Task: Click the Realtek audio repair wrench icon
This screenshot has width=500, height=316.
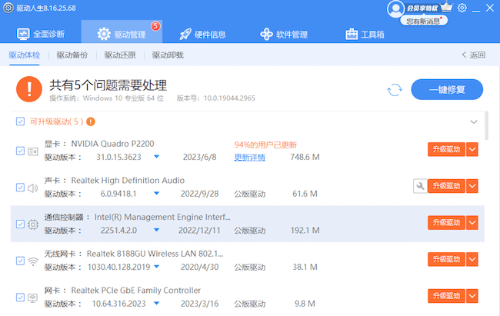Action: tap(420, 186)
